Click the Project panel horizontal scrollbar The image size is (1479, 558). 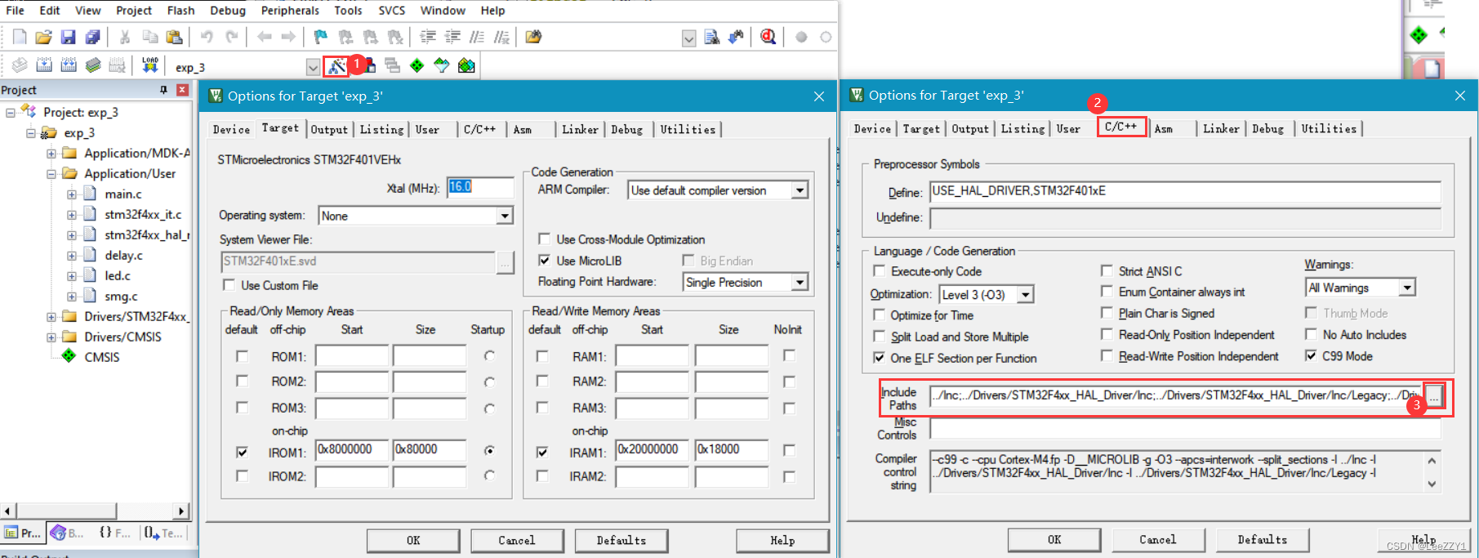click(94, 511)
